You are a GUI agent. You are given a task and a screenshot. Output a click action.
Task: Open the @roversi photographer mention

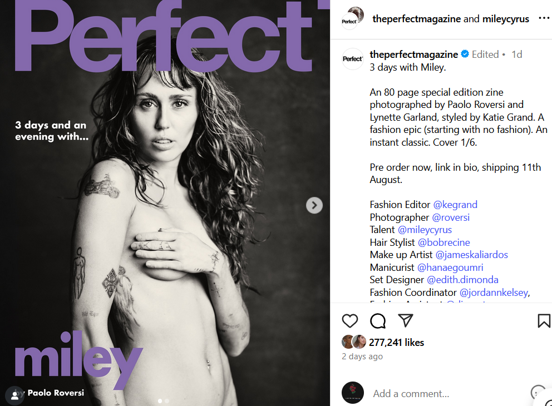pos(451,217)
